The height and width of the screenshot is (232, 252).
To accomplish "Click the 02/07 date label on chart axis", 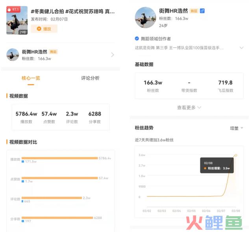I will tap(221, 211).
